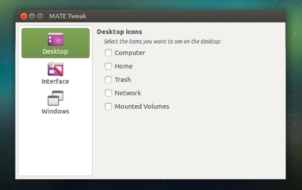Viewport: 302px width, 190px height.
Task: Enable the Network checkbox
Action: (x=108, y=93)
